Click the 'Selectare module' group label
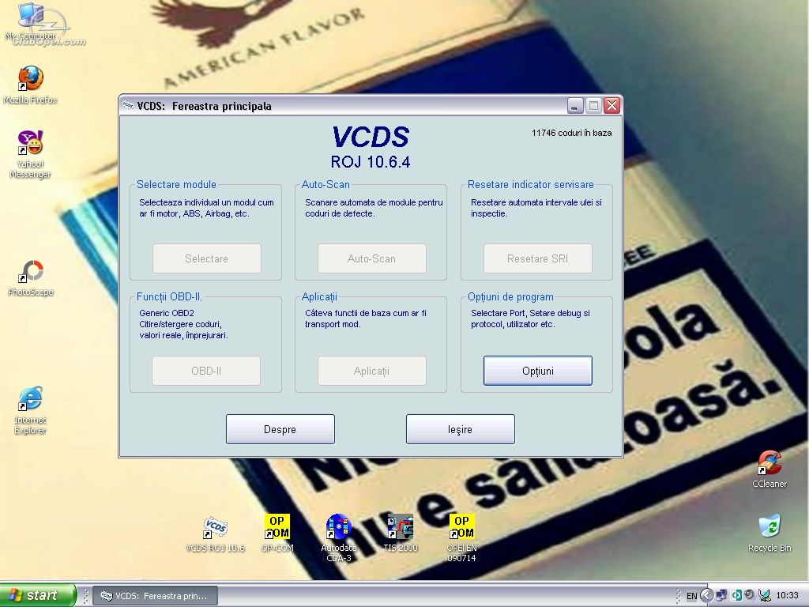Image resolution: width=809 pixels, height=607 pixels. [x=176, y=184]
